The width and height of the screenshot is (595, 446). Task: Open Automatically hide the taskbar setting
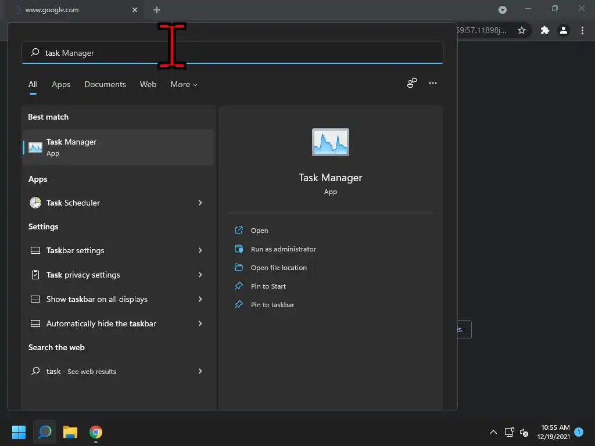point(118,323)
